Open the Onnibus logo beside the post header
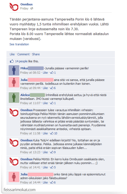Screen dimensions: 127x194 [x=14, y=7]
